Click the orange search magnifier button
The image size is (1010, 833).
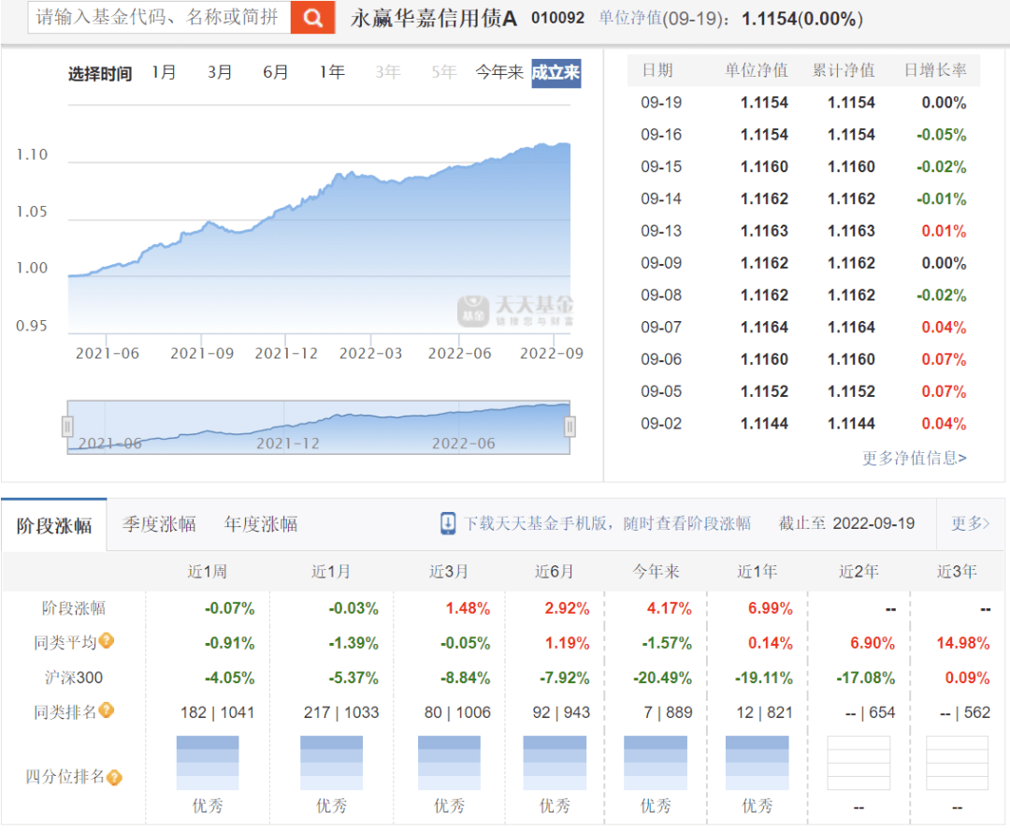(x=312, y=18)
